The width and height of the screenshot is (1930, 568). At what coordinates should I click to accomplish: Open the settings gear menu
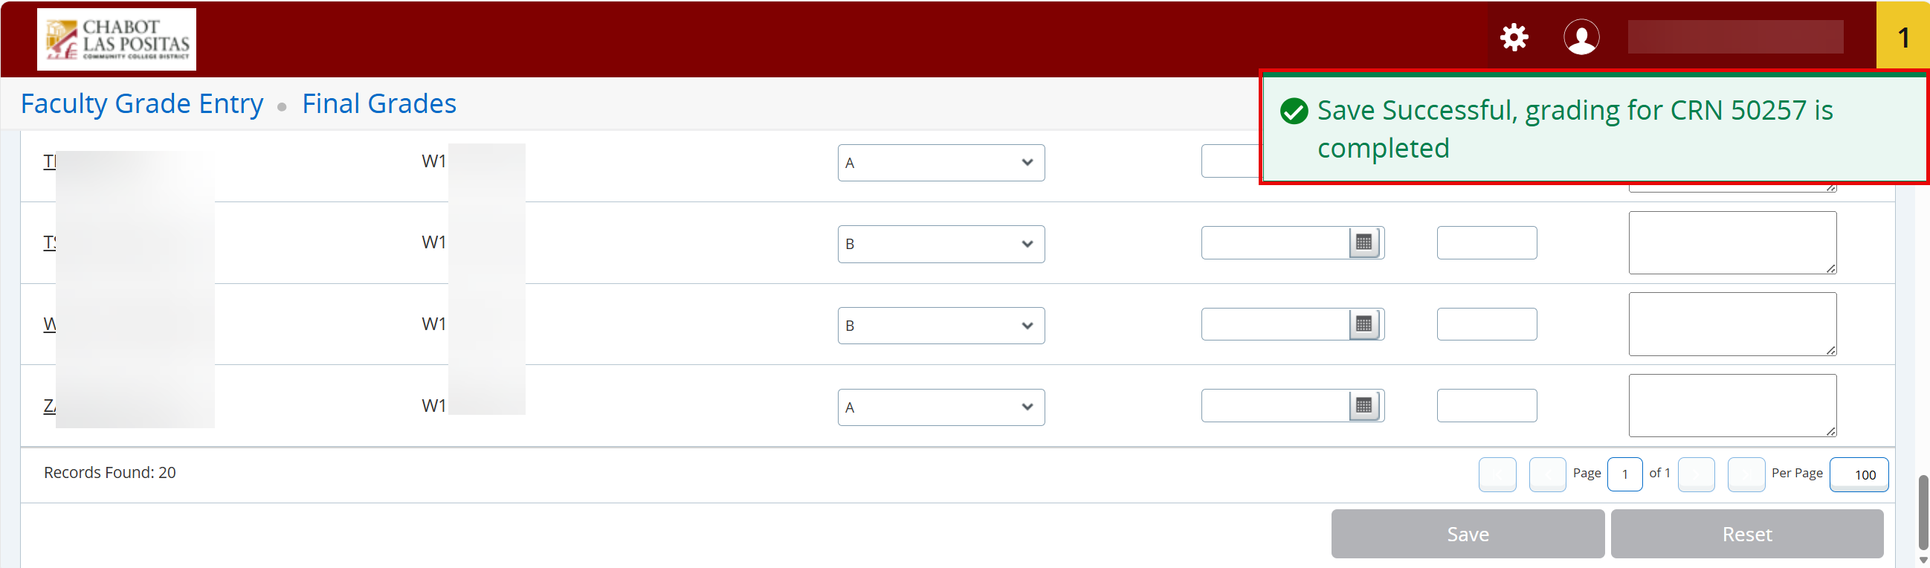point(1514,37)
